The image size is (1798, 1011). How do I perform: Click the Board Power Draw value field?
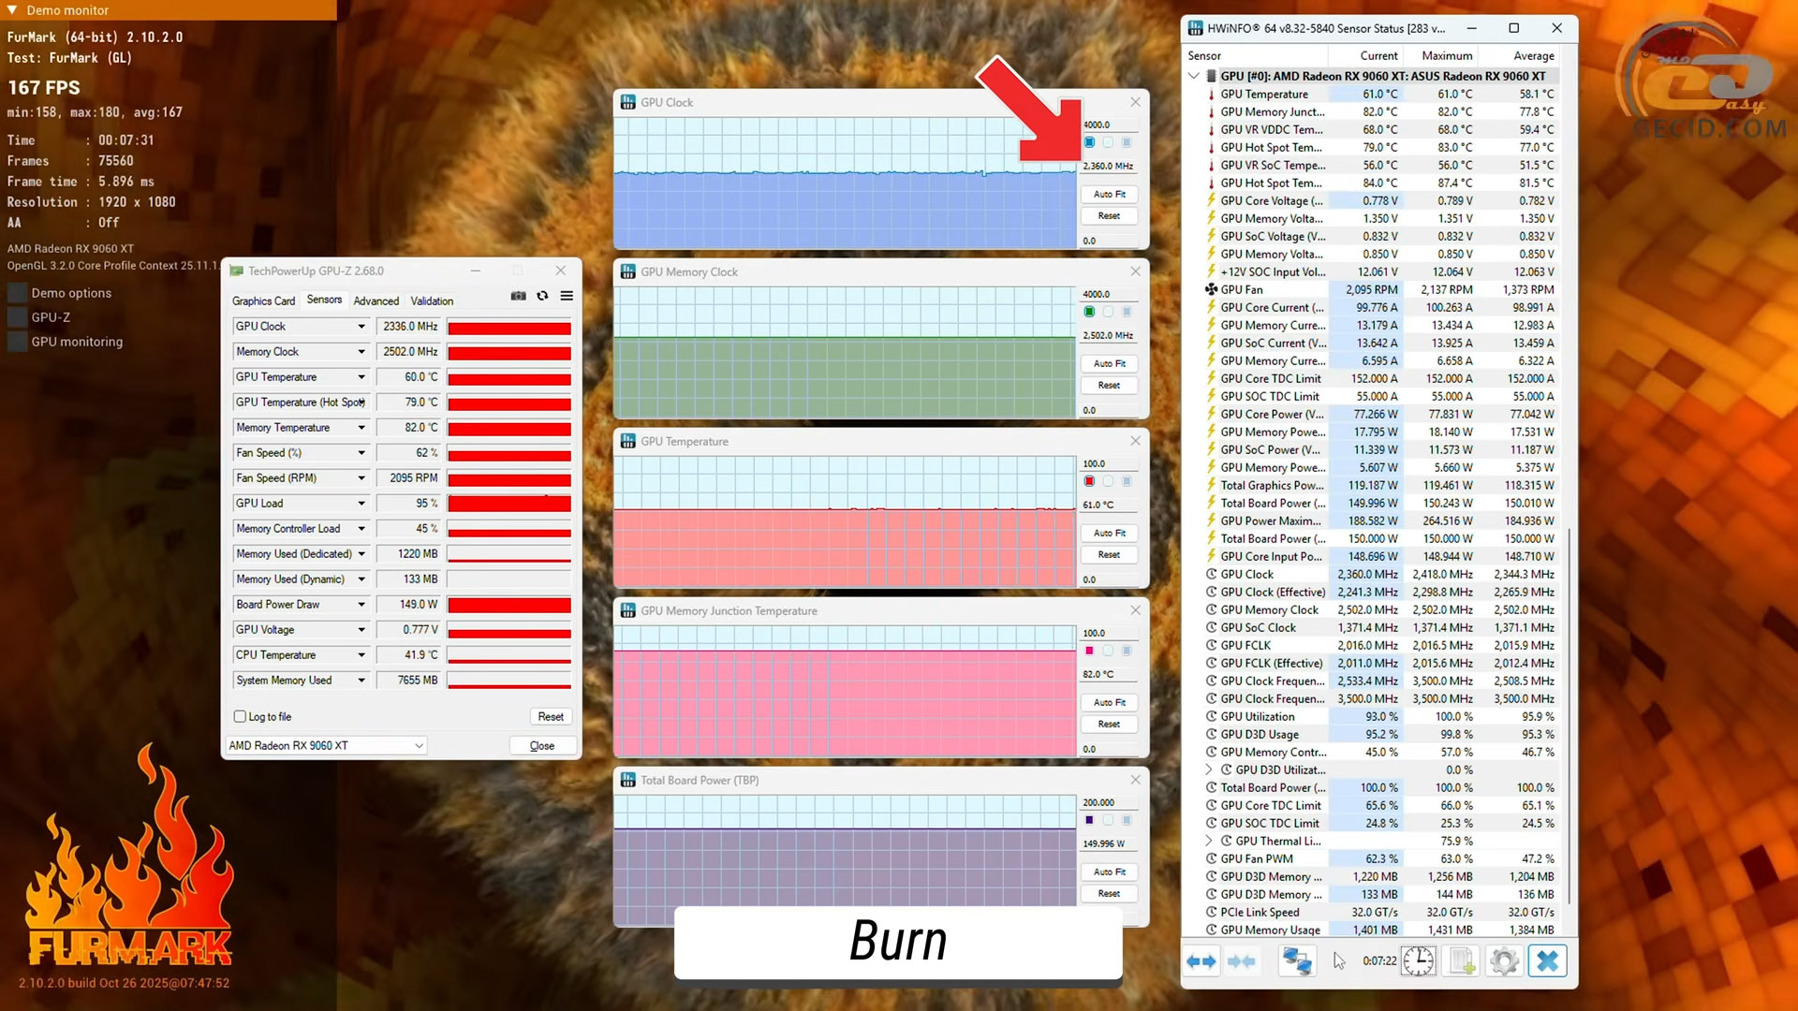(409, 605)
